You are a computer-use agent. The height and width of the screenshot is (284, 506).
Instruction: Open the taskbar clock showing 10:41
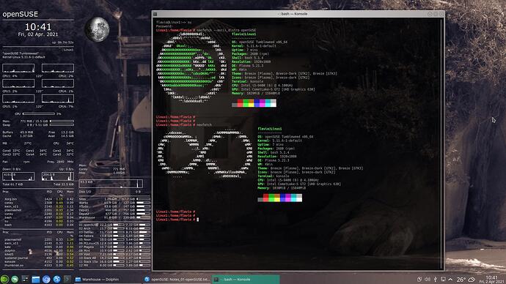click(491, 279)
